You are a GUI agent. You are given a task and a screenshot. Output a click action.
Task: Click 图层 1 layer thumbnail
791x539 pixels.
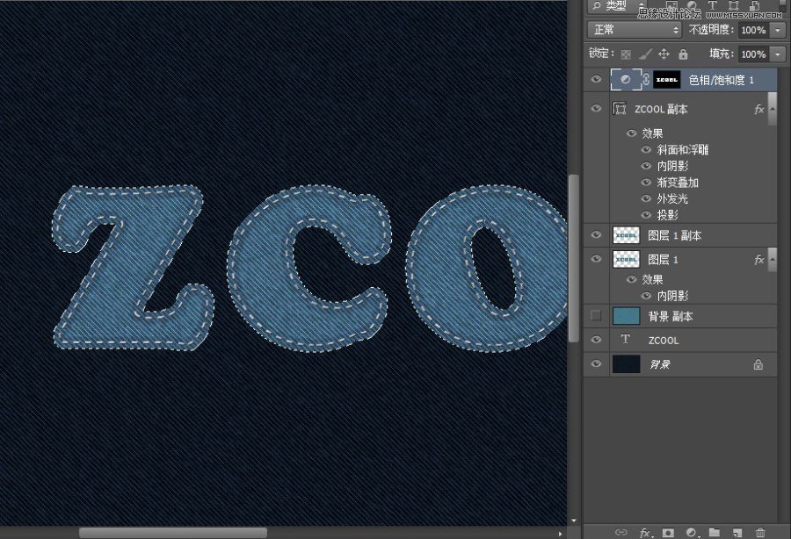(x=626, y=259)
